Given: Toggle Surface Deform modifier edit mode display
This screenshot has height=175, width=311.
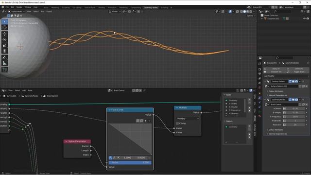Looking at the screenshot, I should 290,81.
